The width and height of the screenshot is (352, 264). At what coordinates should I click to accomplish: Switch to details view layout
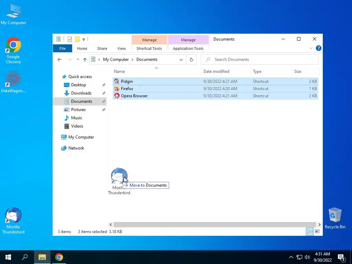point(310,231)
